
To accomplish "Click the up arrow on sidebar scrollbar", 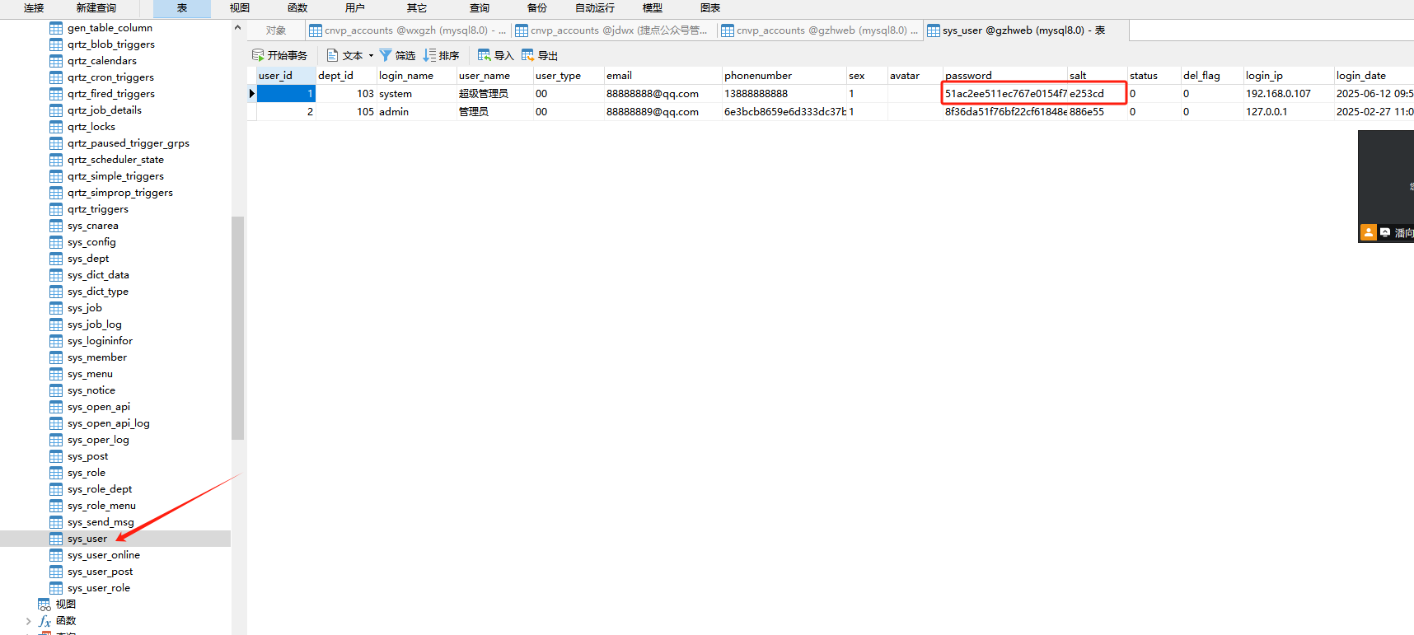I will point(237,28).
